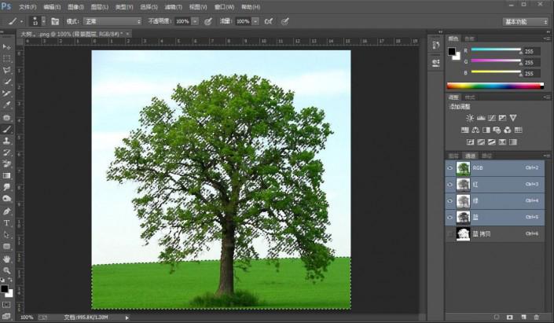Click the Brightness/Contrast adjustment icon
The height and width of the screenshot is (323, 554).
point(470,117)
